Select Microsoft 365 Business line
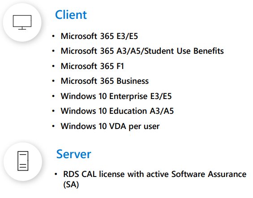The height and width of the screenshot is (198, 253). pos(105,81)
